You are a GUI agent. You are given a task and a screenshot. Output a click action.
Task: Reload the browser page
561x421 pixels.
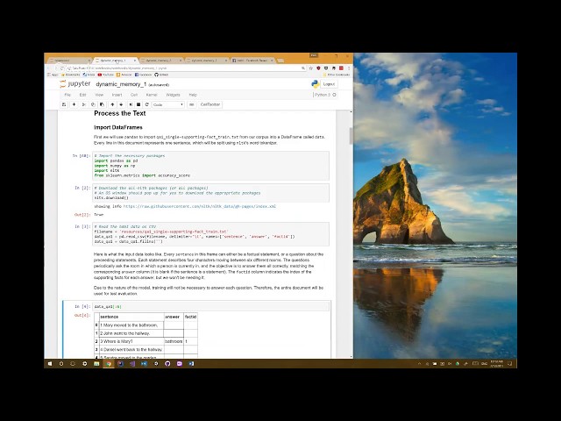[x=61, y=68]
